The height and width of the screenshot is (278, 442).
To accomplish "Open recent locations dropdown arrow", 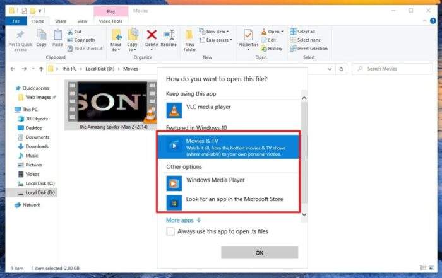I will coord(33,69).
